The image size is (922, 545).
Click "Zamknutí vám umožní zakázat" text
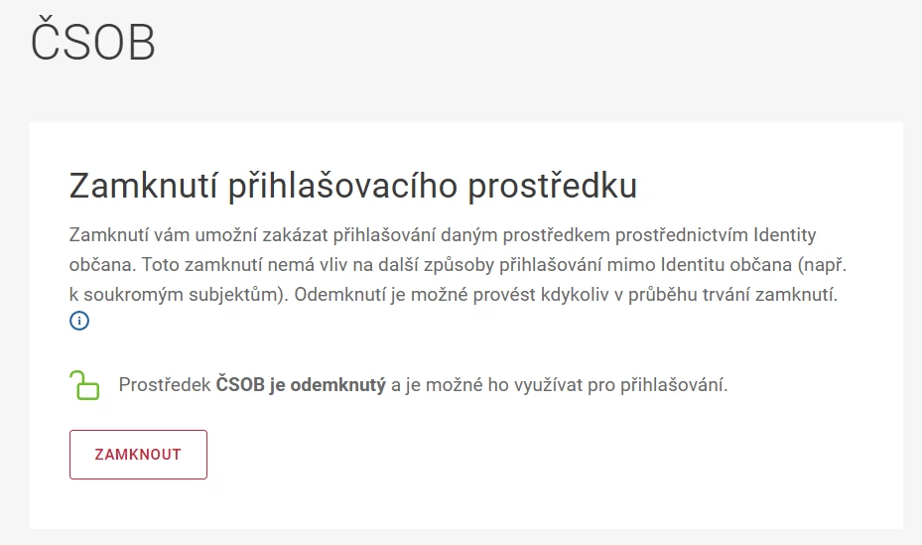pyautogui.click(x=198, y=235)
